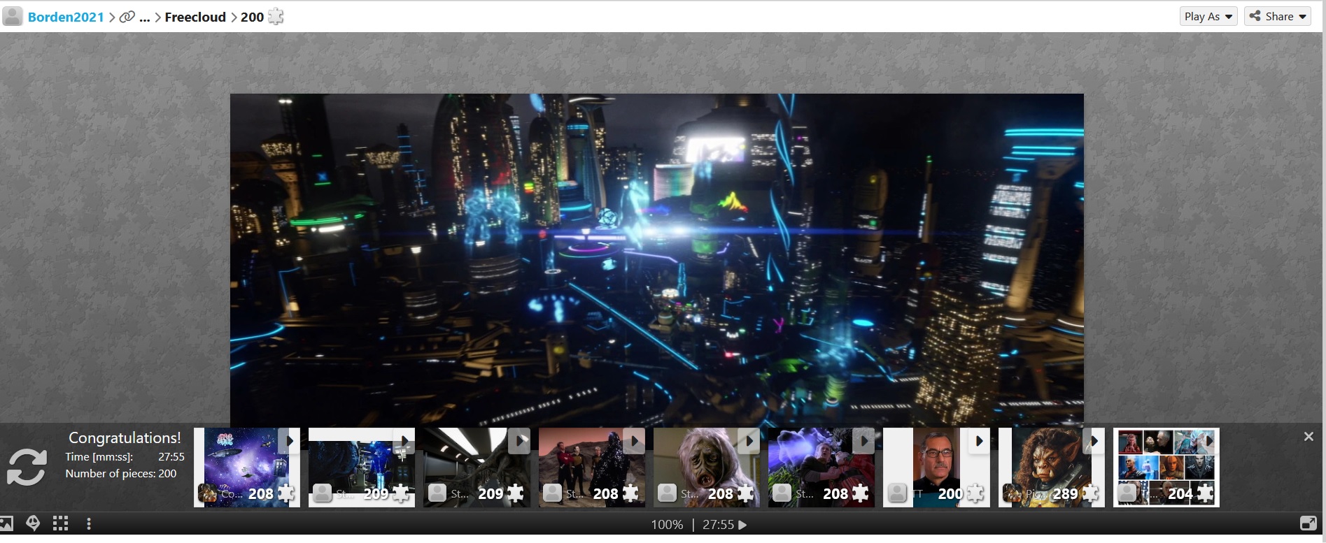Open author avatar on blue alien thumbnail

pyautogui.click(x=322, y=493)
